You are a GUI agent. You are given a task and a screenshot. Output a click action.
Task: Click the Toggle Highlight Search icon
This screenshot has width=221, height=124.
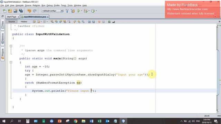[65, 22]
